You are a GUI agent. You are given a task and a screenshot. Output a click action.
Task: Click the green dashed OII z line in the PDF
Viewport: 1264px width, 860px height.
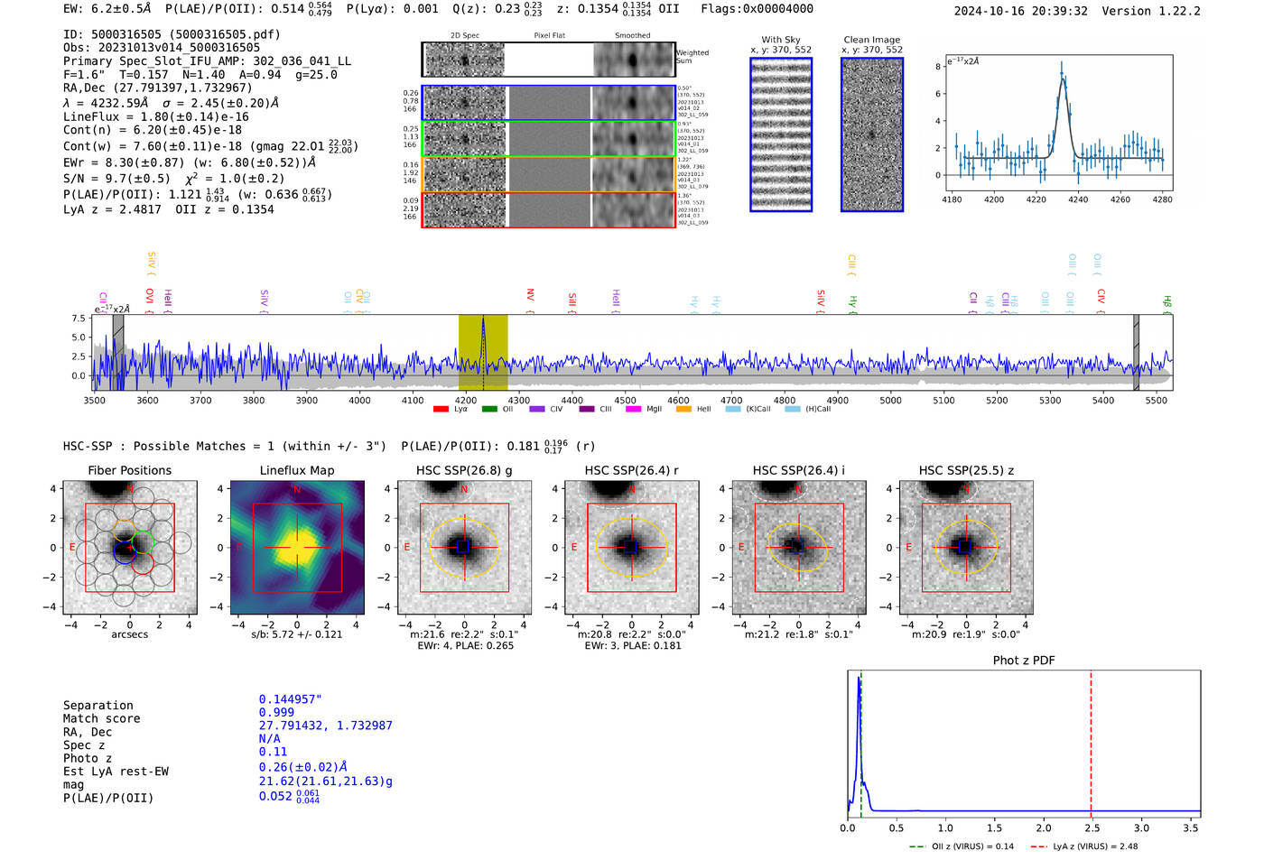coord(861,744)
